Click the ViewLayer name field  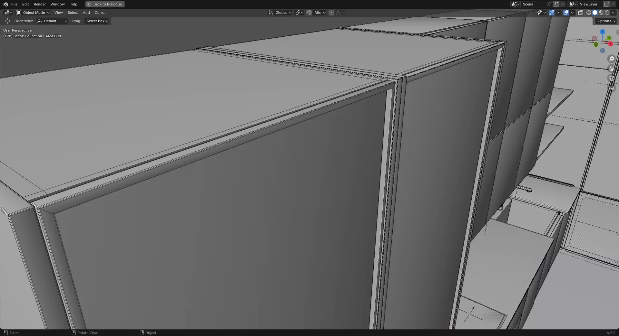pos(591,4)
